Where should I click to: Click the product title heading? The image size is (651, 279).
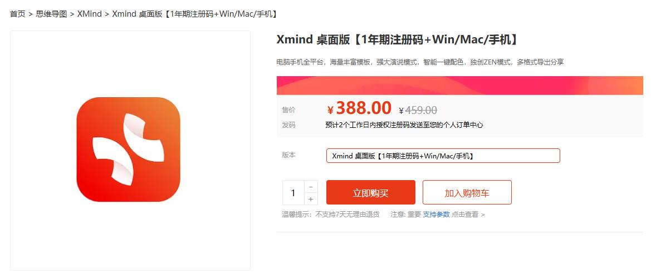click(x=398, y=40)
